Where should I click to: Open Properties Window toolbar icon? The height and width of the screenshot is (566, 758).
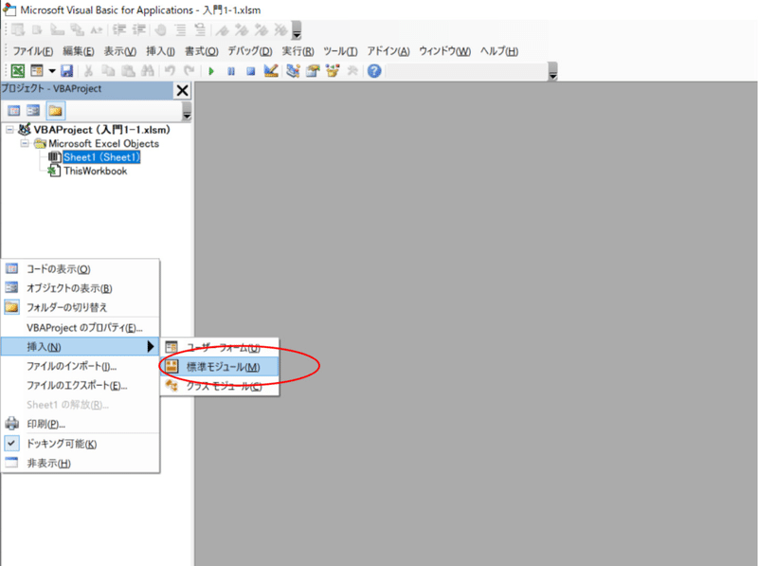313,71
